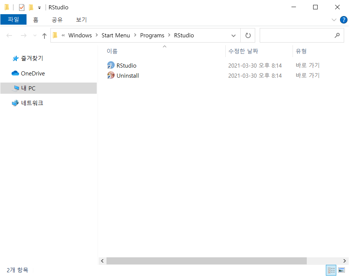Click the search magnifier icon
This screenshot has width=349, height=276.
click(337, 35)
